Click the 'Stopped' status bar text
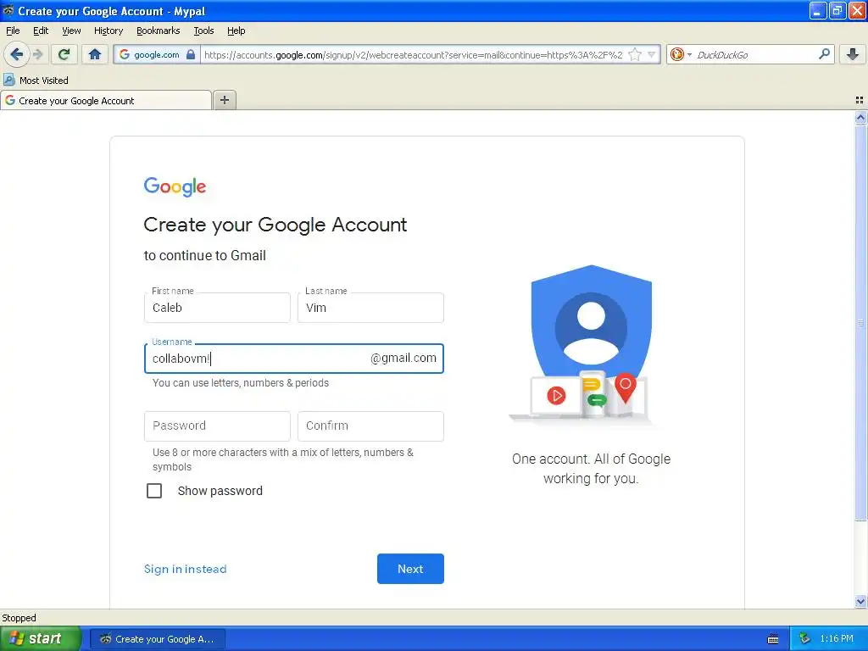This screenshot has width=868, height=651. (x=19, y=618)
